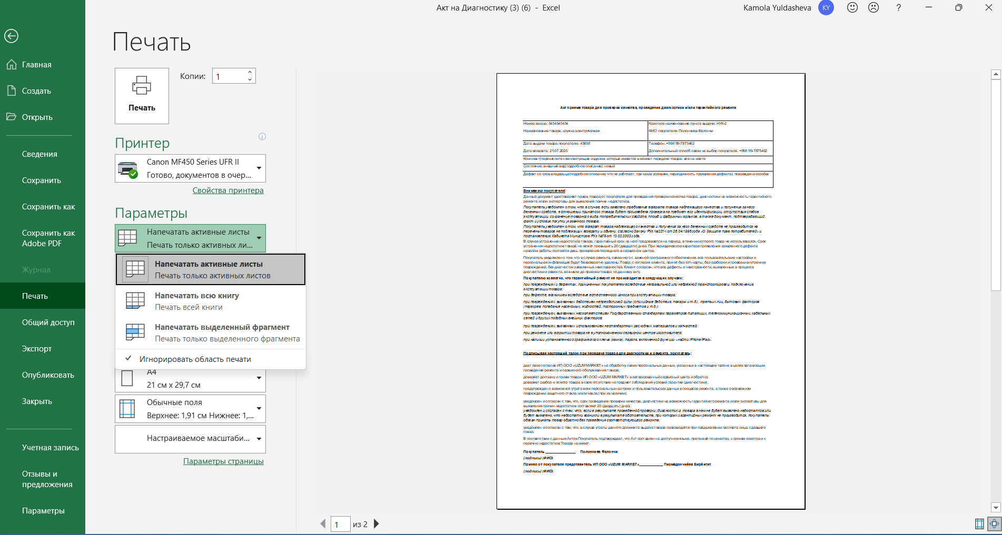Open the Настраиваемое масштабирование scaling dropdown
This screenshot has width=1002, height=535.
coord(190,439)
